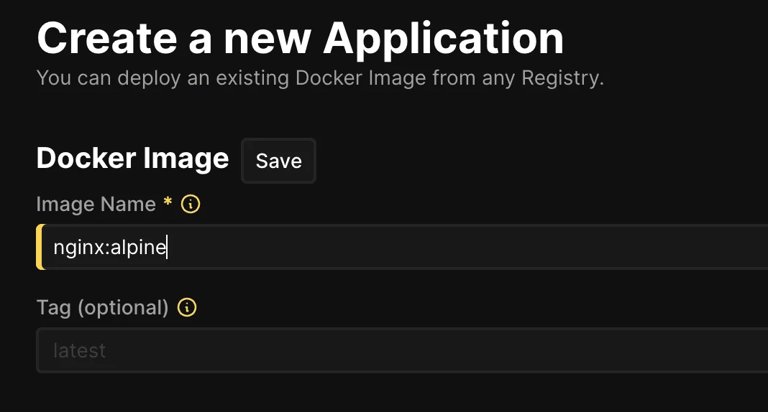Click the info icon next to Tag (optional)
The height and width of the screenshot is (412, 768).
(187, 308)
